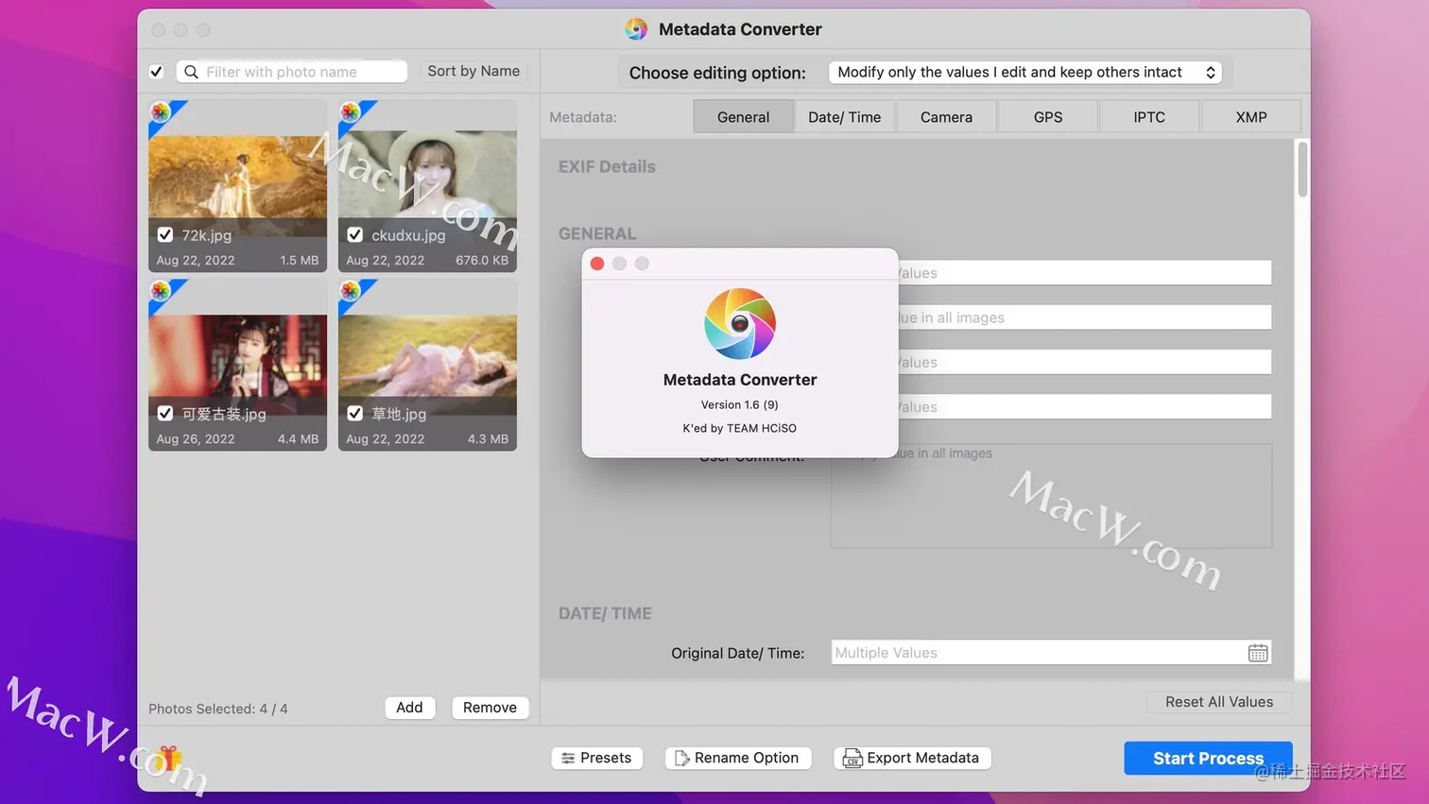Click the metadata panel vertical scrollbar
Screen dimensions: 1429x804
coord(1302,170)
